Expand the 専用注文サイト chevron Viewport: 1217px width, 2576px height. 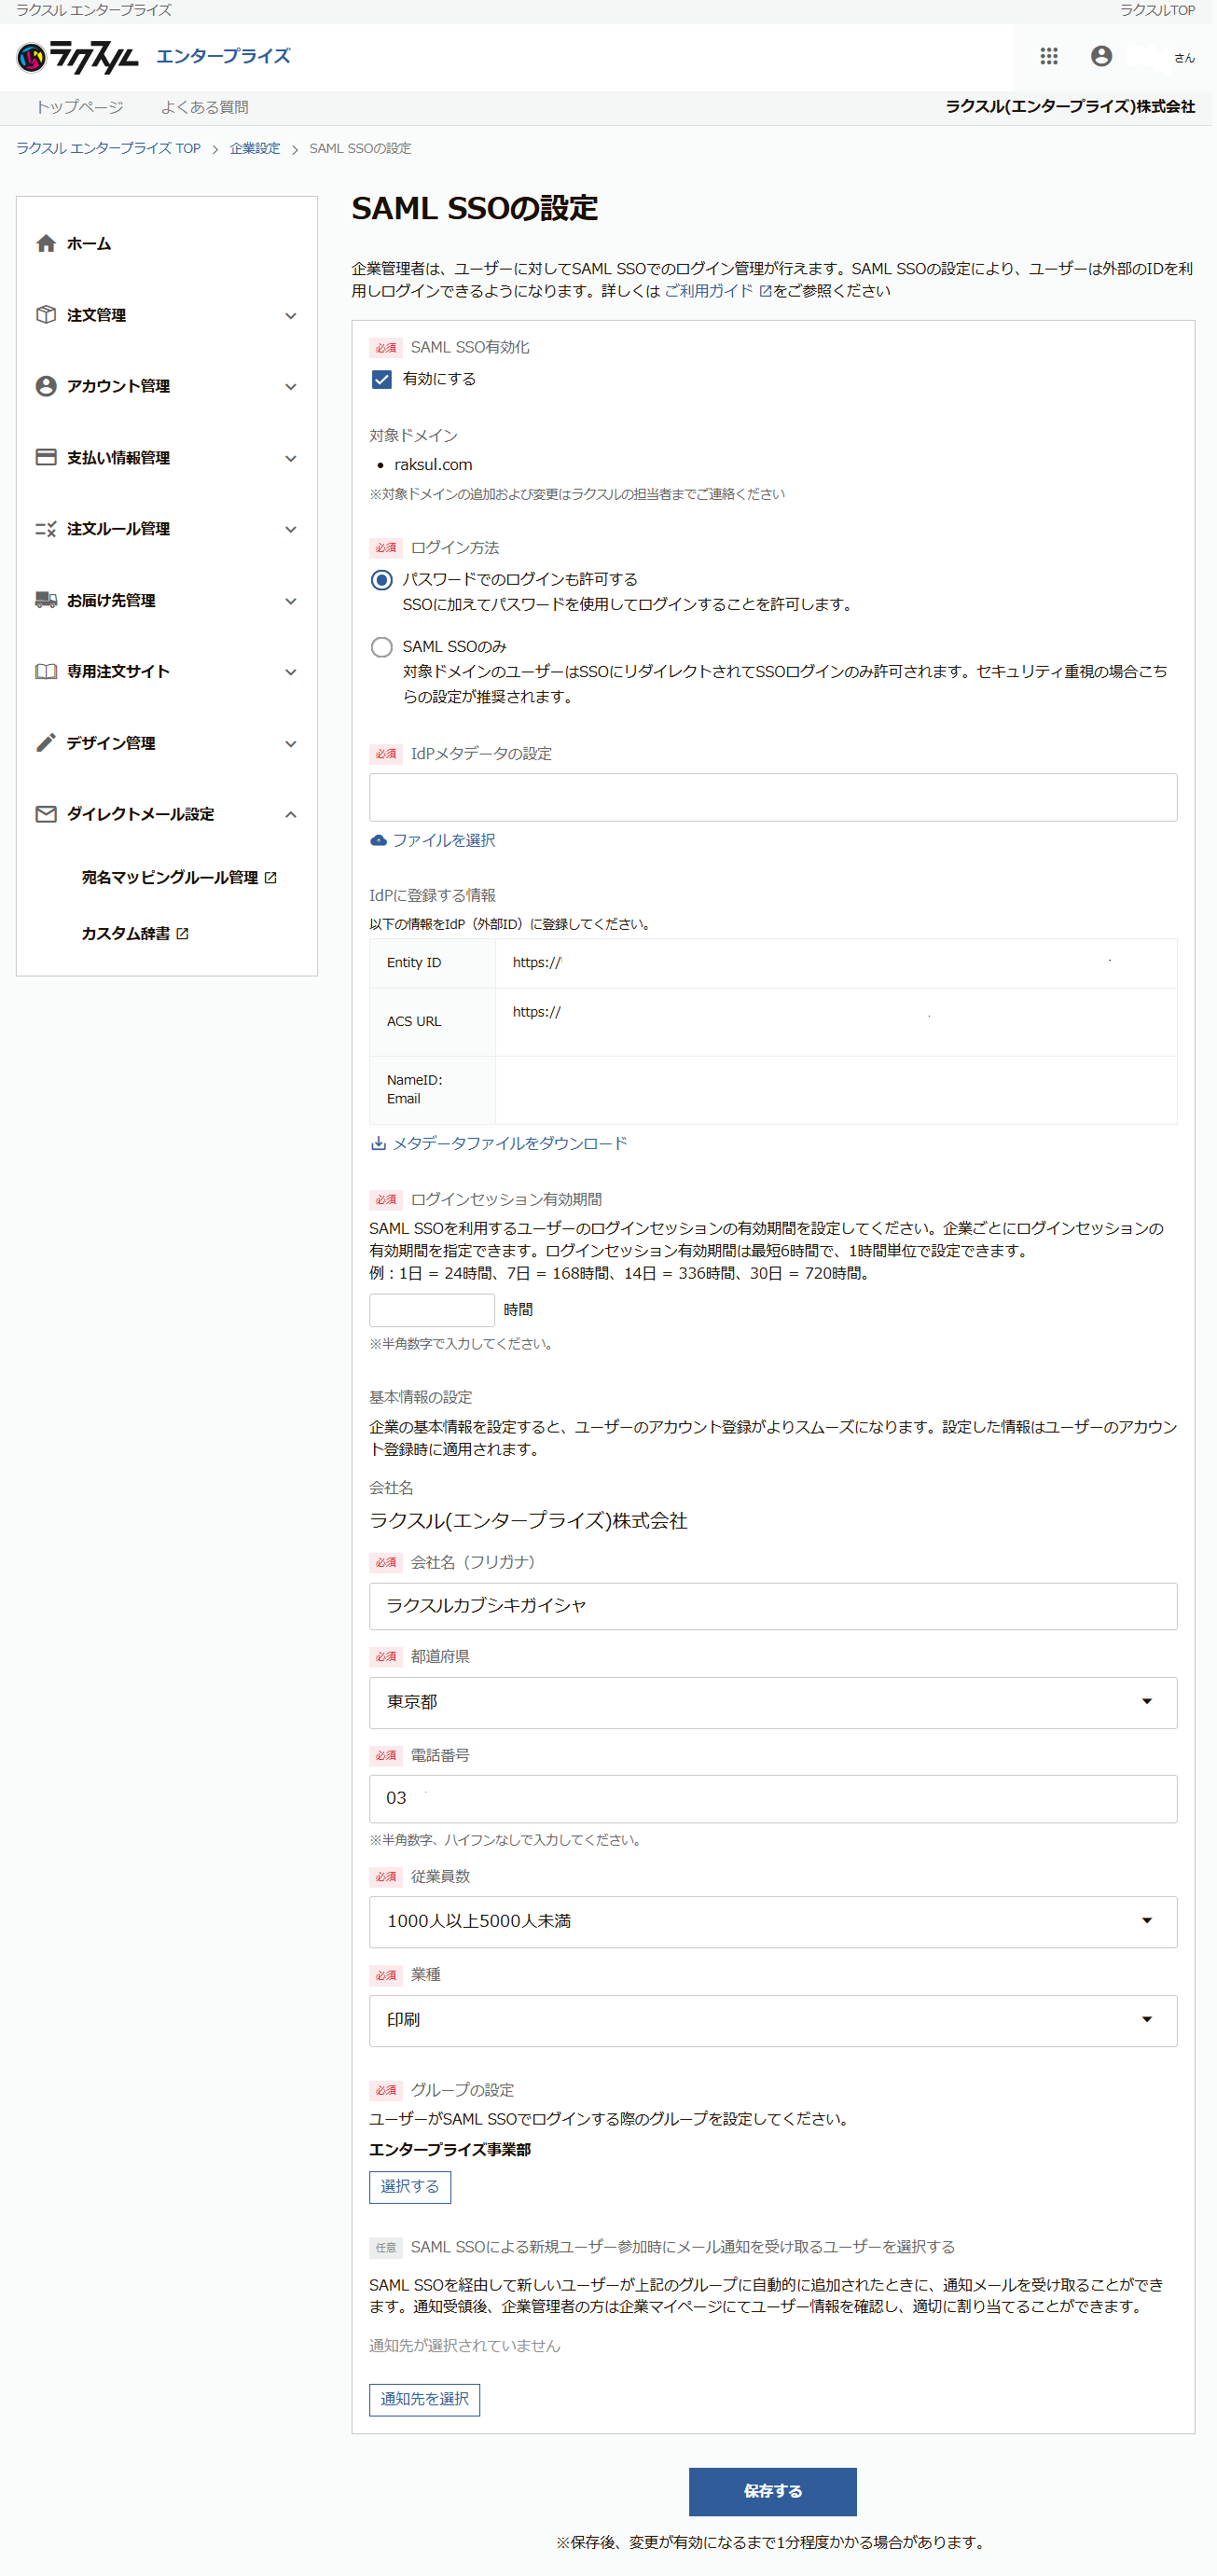290,672
